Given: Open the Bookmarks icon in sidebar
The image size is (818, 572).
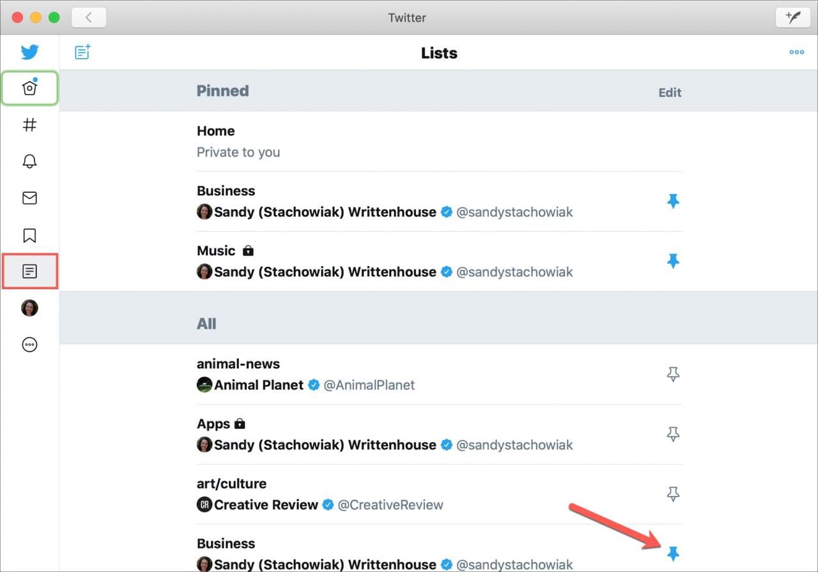Looking at the screenshot, I should (29, 236).
